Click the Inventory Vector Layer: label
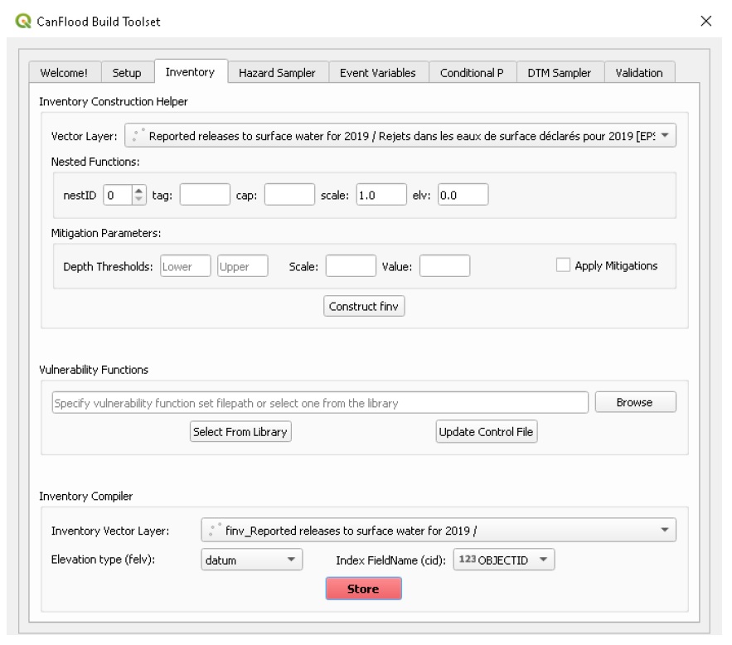The height and width of the screenshot is (645, 732). [x=110, y=531]
